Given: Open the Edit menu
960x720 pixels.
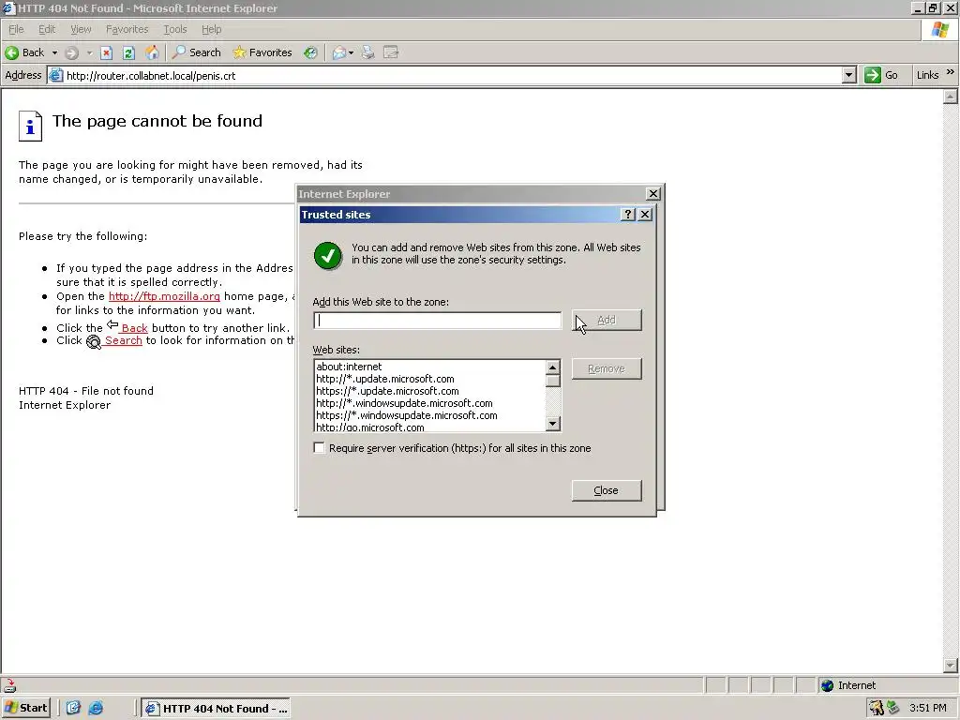Looking at the screenshot, I should point(47,29).
